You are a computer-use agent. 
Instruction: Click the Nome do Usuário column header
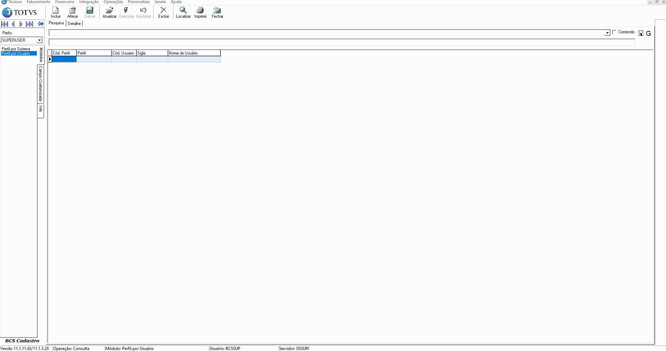[x=194, y=53]
